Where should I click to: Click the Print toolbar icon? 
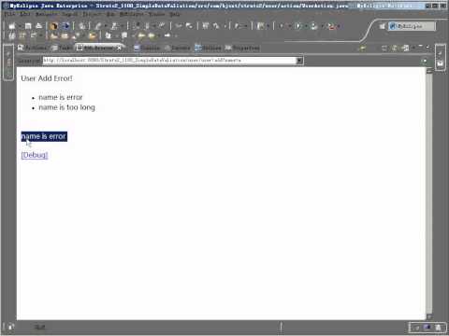coord(38,26)
